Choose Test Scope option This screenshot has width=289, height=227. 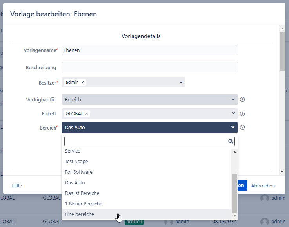pyautogui.click(x=76, y=162)
